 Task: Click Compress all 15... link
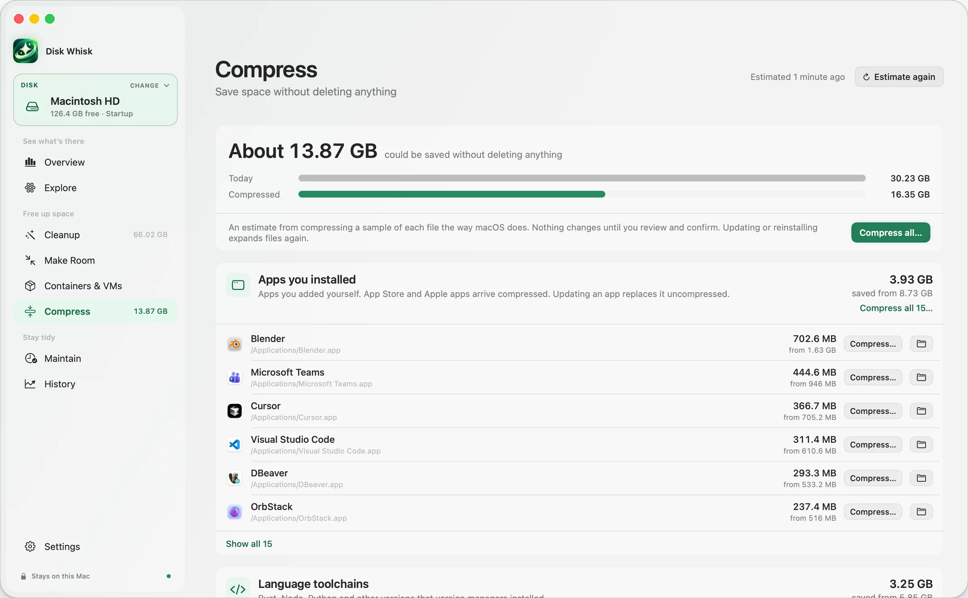(896, 308)
